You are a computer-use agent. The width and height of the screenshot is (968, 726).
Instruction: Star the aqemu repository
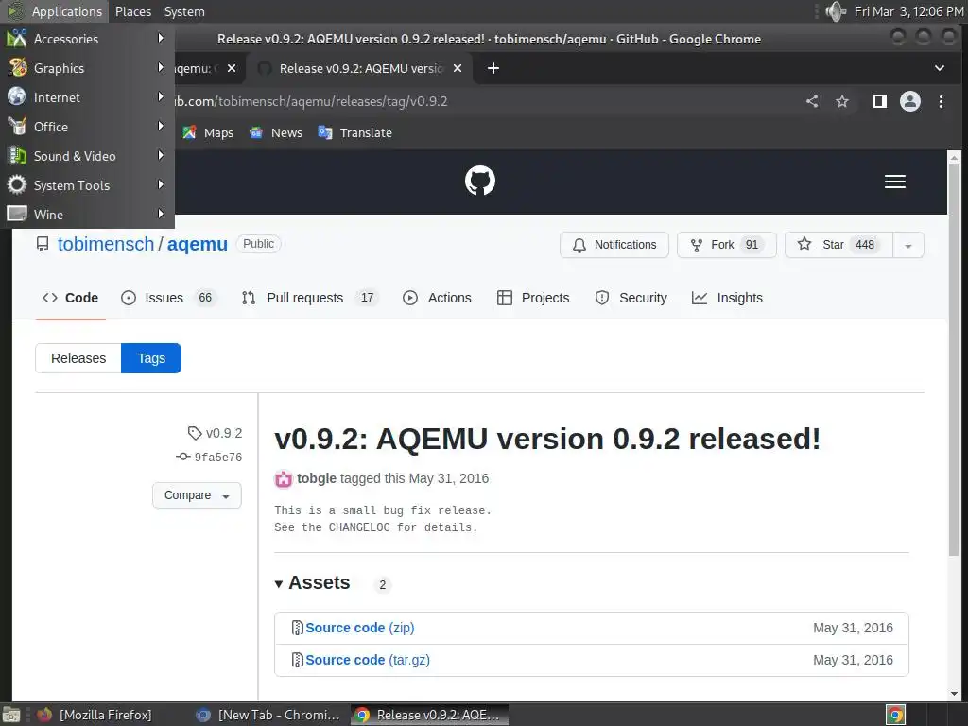click(x=838, y=245)
